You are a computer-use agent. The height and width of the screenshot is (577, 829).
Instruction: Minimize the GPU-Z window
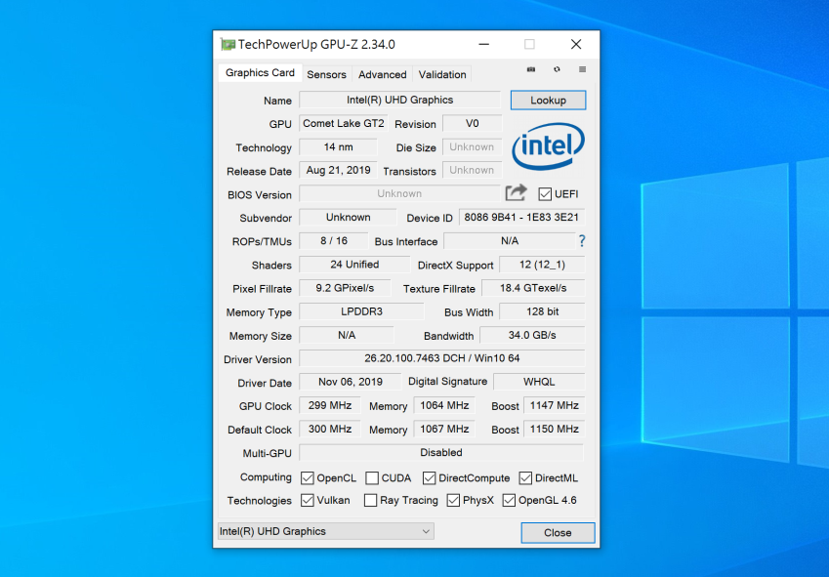(483, 44)
